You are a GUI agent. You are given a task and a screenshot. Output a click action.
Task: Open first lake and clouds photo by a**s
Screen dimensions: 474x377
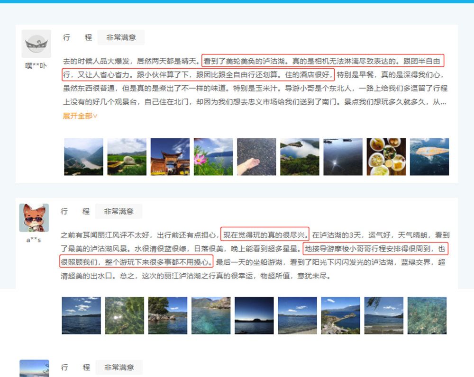click(81, 315)
